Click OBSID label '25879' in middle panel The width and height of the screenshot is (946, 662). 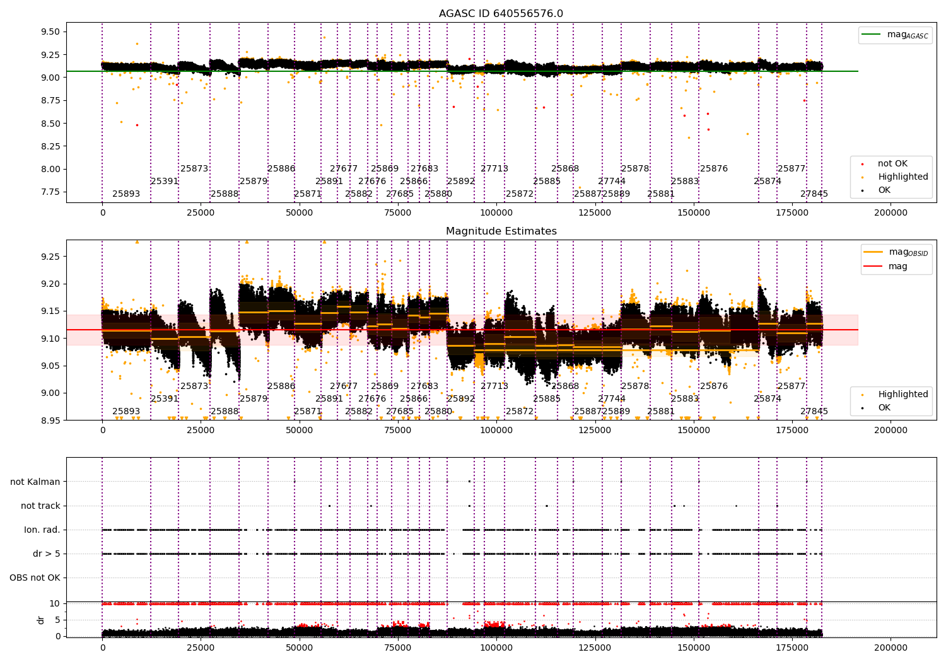pos(254,399)
